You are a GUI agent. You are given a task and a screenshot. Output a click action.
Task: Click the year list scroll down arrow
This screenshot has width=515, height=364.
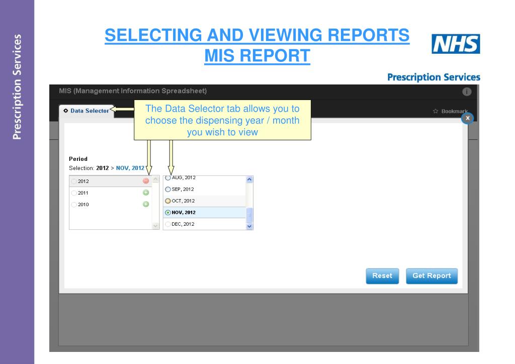coord(156,226)
